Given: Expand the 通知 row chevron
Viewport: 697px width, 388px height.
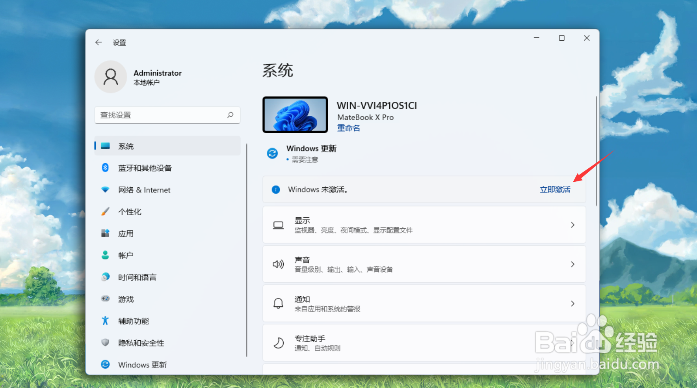Looking at the screenshot, I should 572,304.
